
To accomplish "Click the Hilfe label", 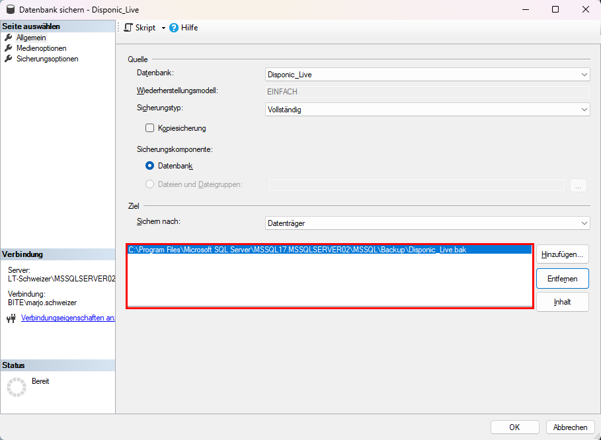I will coord(189,28).
